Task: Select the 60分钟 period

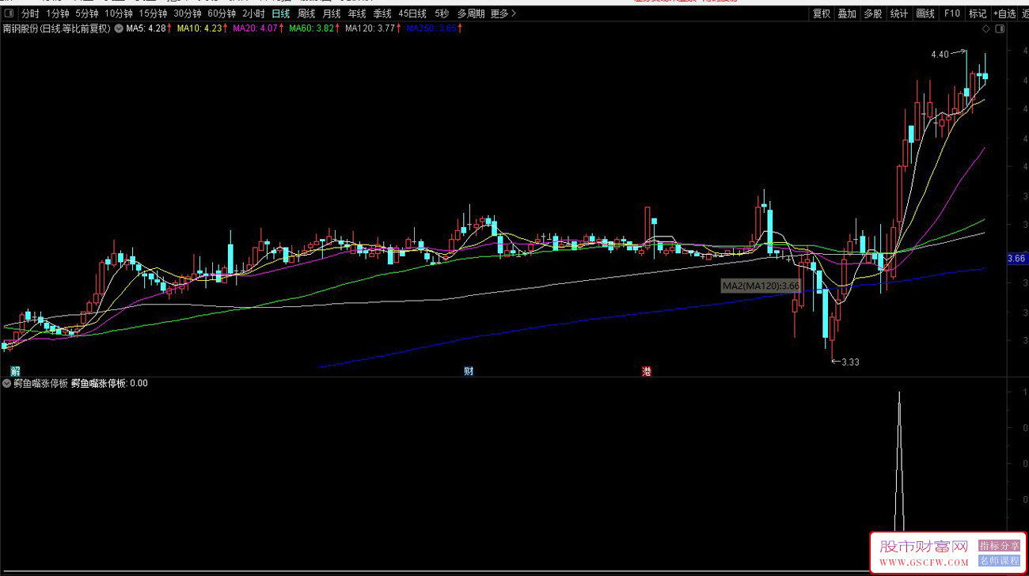Action: point(222,13)
